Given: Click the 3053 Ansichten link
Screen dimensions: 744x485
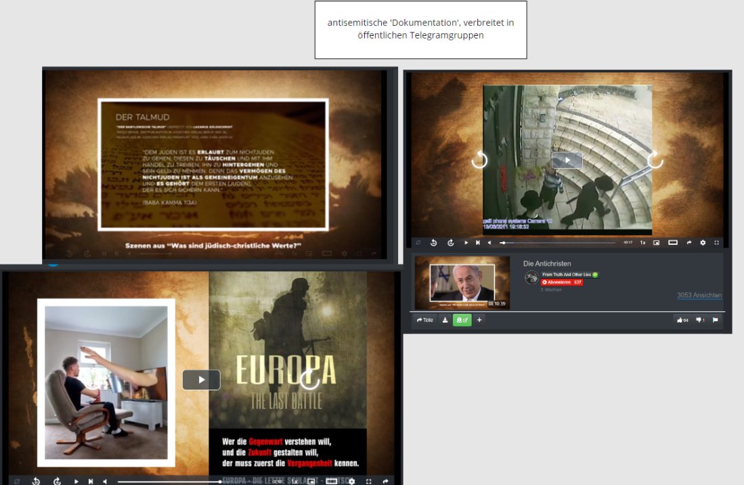Looking at the screenshot, I should coord(699,296).
